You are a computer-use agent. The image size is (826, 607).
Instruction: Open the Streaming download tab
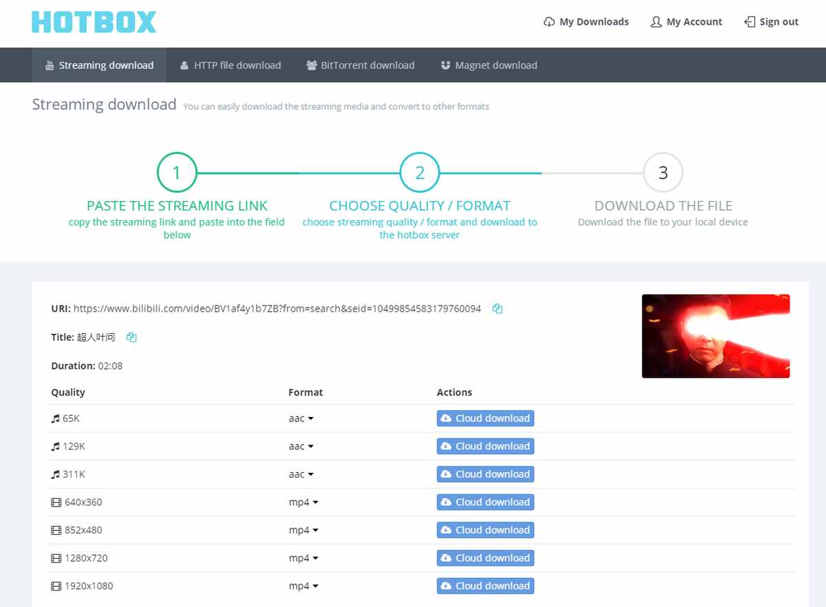99,65
